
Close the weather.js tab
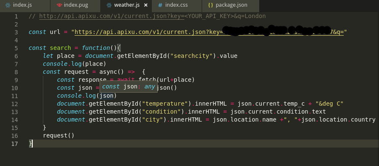pos(146,5)
